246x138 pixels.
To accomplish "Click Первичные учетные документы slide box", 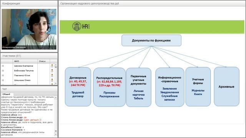I will 138,87.
